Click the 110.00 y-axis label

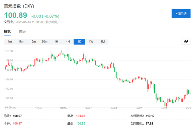[9, 51]
